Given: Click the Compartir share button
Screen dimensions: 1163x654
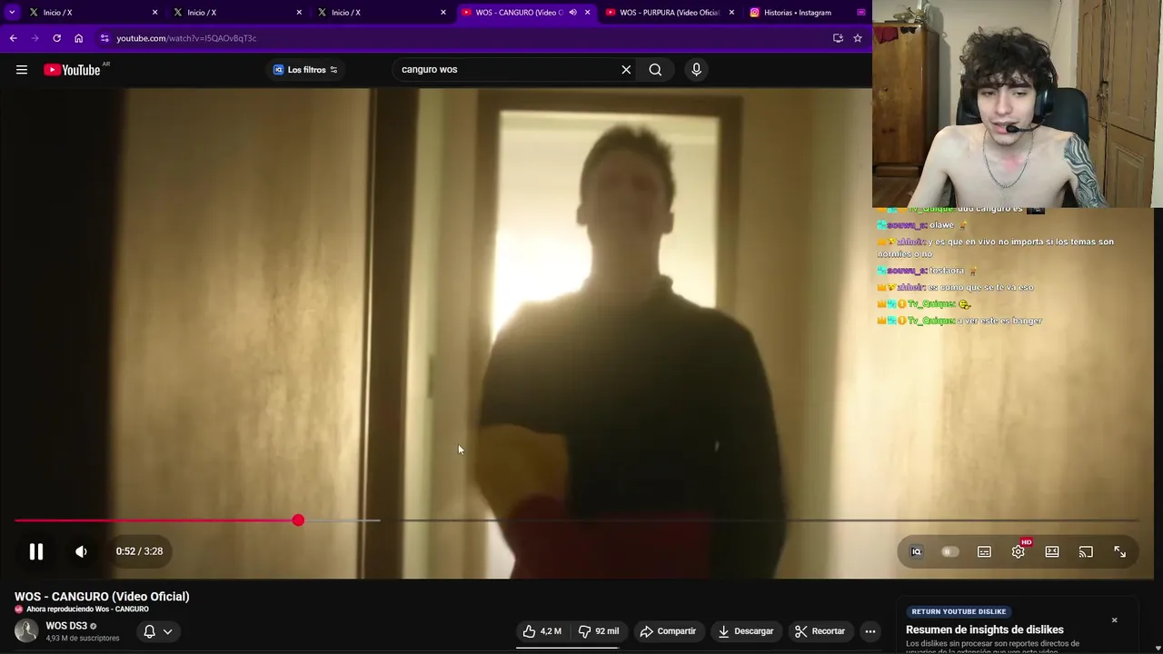Looking at the screenshot, I should [668, 631].
